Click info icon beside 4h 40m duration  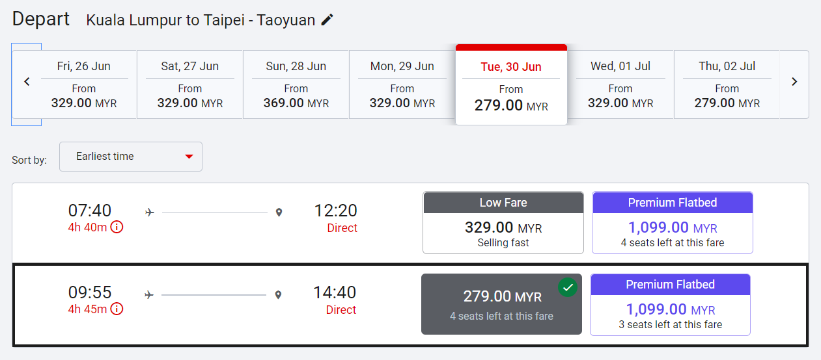(x=117, y=227)
